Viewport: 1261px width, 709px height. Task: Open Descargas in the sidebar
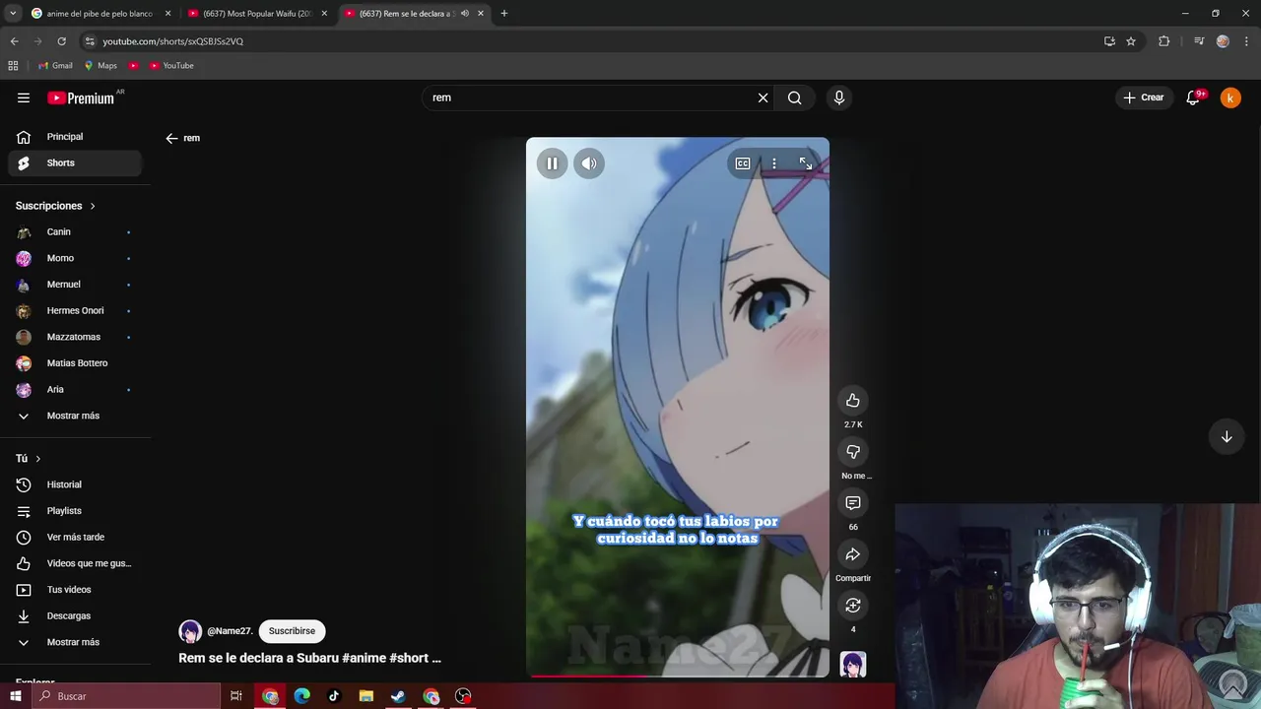tap(75, 616)
